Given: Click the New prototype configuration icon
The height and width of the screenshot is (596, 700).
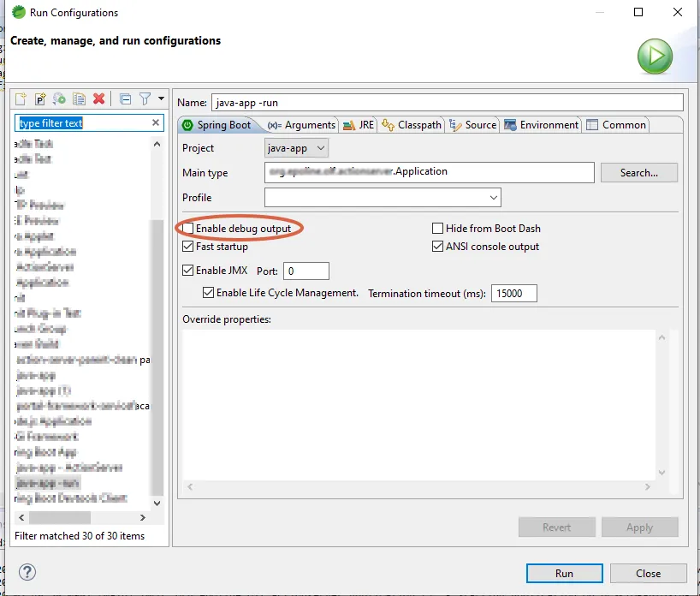Looking at the screenshot, I should point(40,98).
